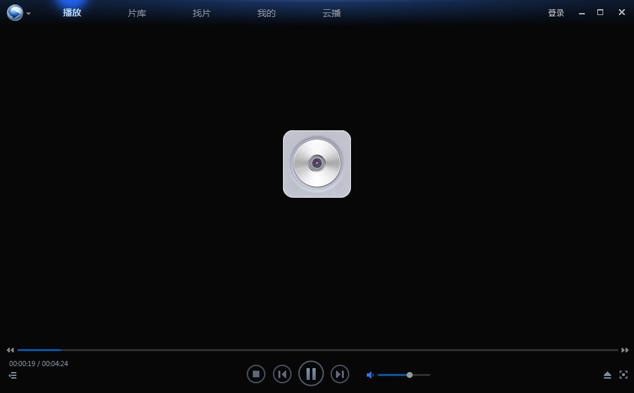The width and height of the screenshot is (634, 393).
Task: Toggle the playlist panel icon
Action: (12, 375)
